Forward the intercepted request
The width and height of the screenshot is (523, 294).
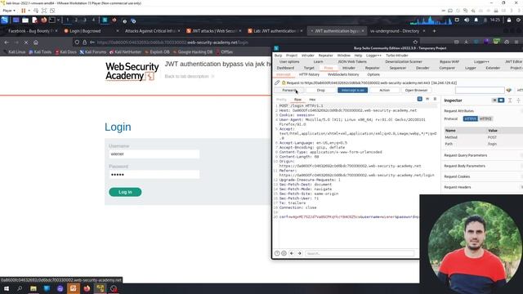[288, 91]
